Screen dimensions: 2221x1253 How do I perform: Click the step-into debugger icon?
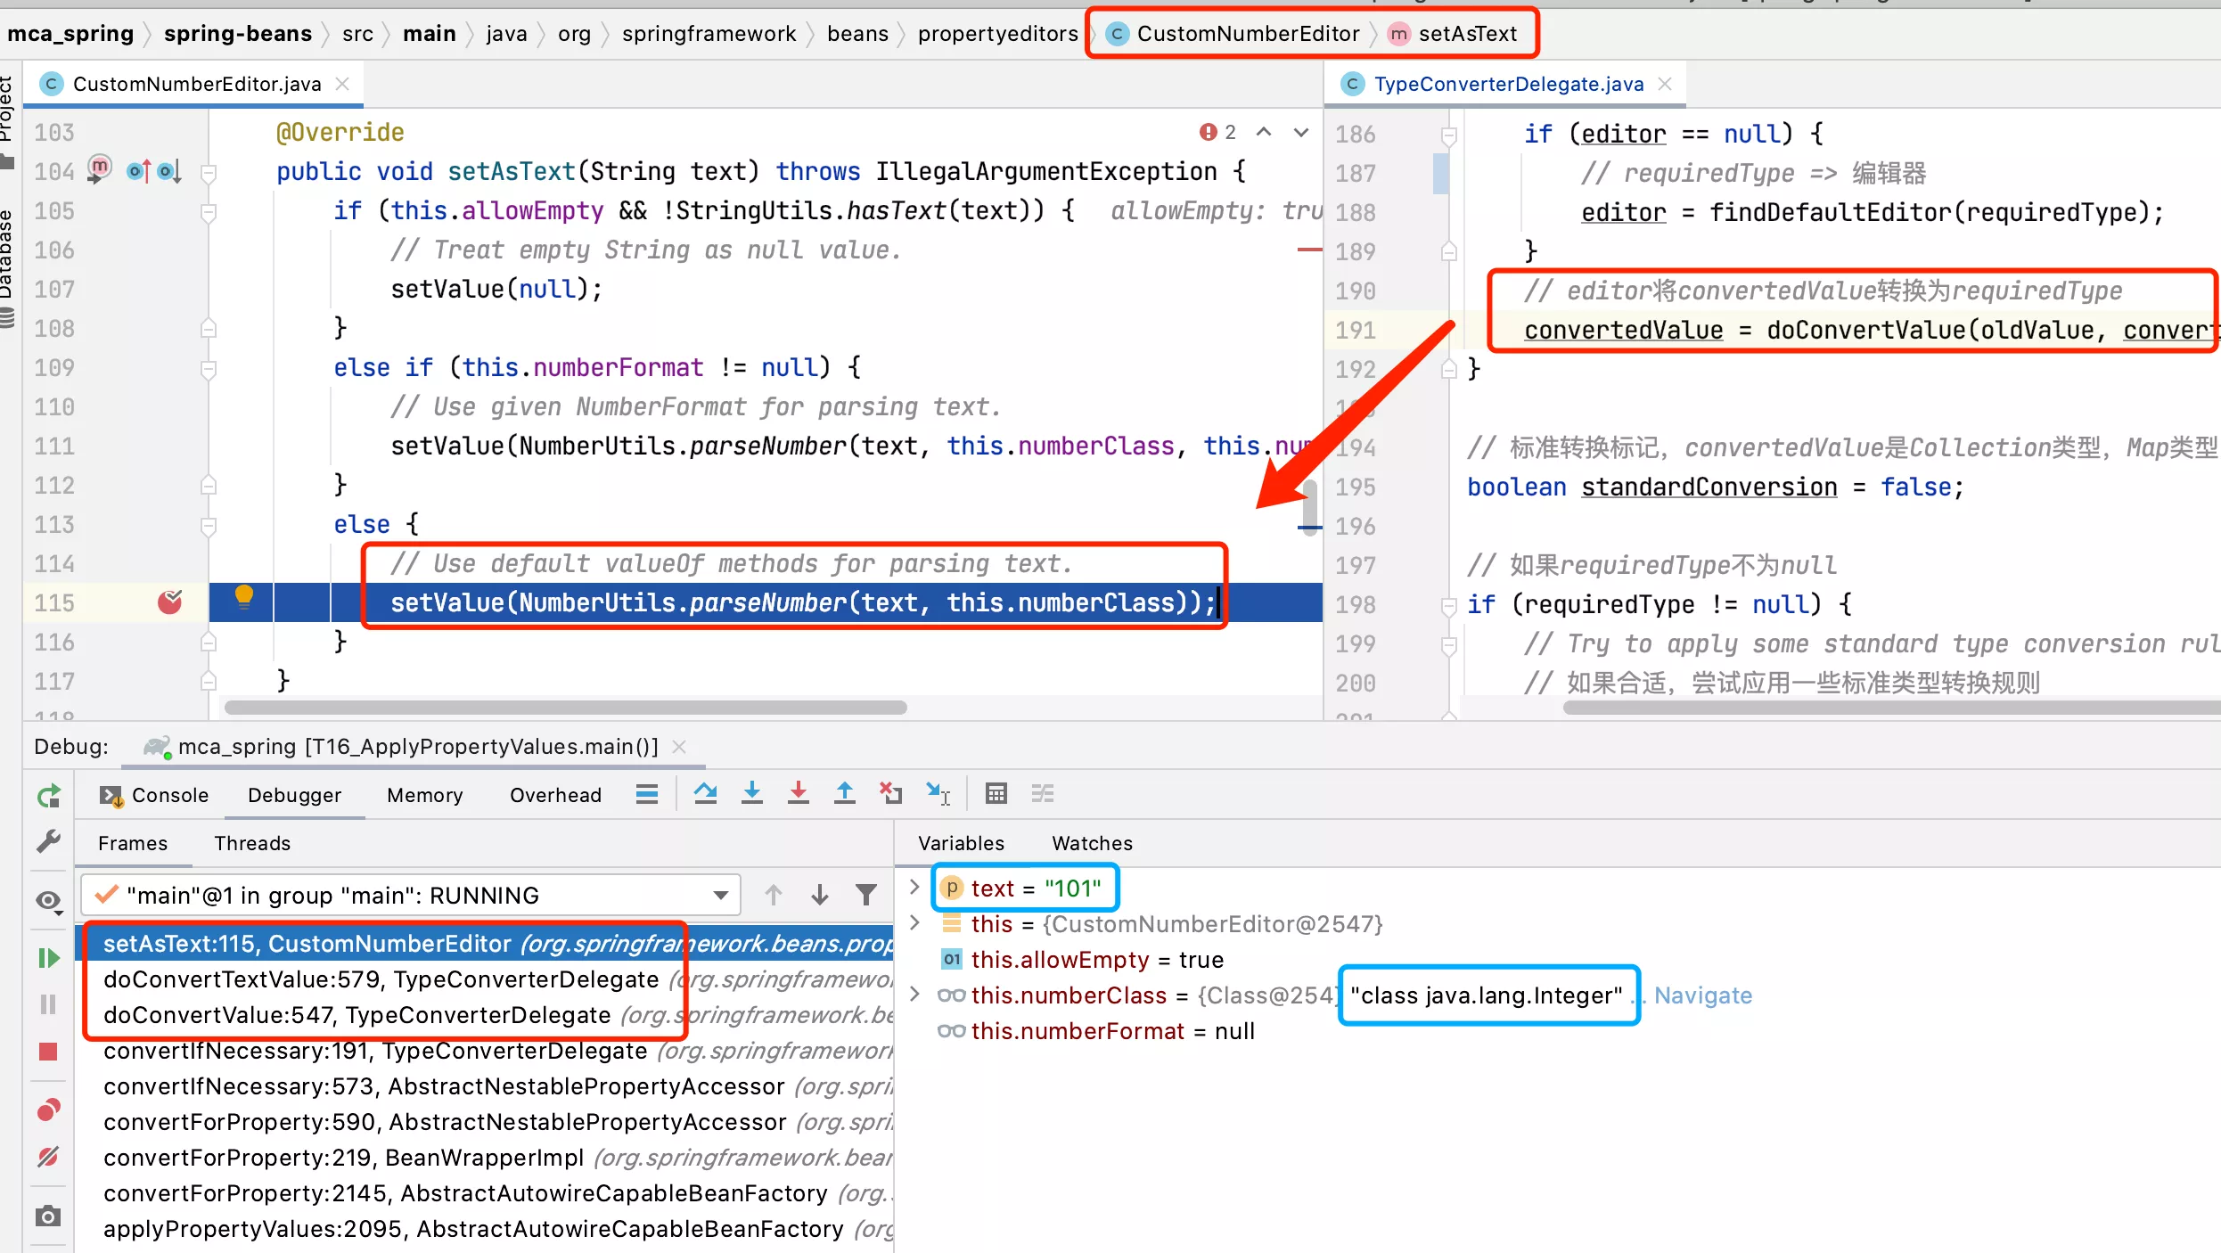tap(750, 794)
